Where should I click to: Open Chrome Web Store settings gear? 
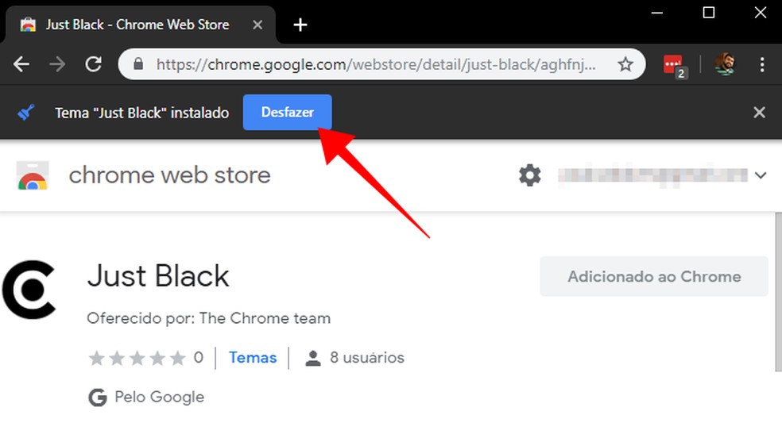click(x=529, y=175)
